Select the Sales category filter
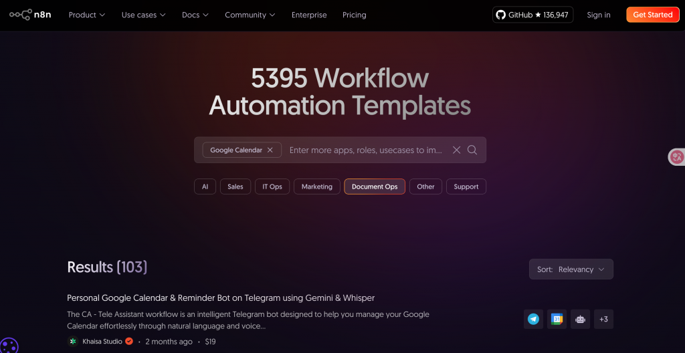Screen dimensions: 685x353 [235, 187]
